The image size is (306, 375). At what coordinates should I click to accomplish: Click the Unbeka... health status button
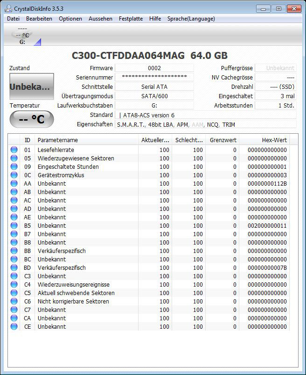click(x=31, y=87)
